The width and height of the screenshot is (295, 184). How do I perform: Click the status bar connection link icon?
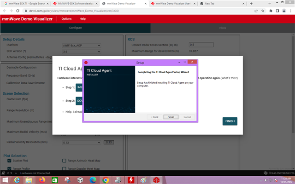10,173
